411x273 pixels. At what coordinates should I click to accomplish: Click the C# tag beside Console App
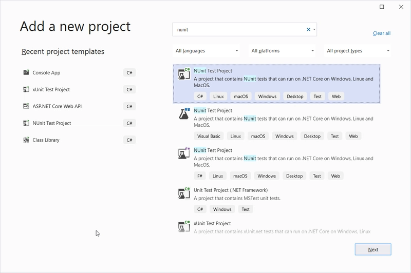click(x=129, y=72)
